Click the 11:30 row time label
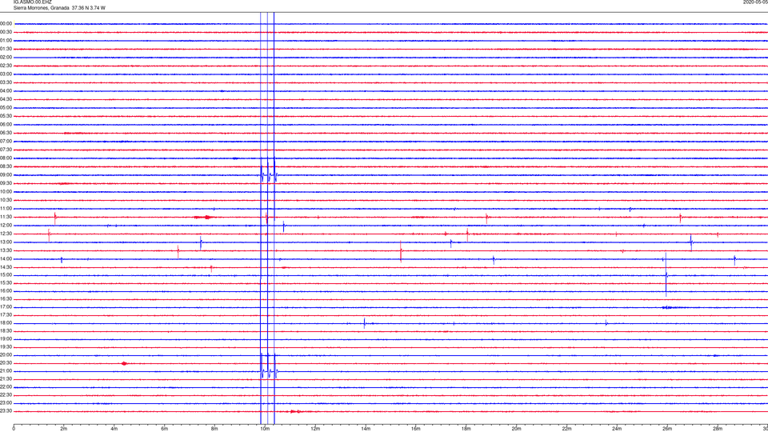 [x=6, y=217]
